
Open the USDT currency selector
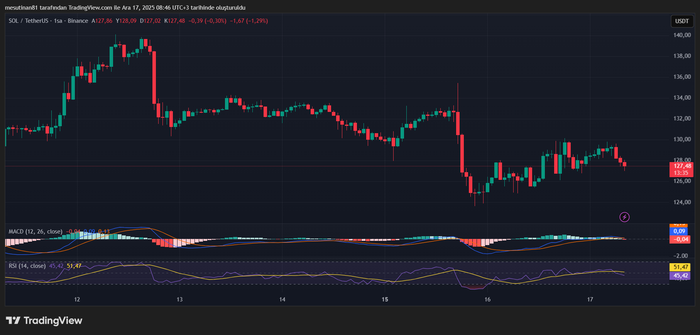(x=682, y=21)
